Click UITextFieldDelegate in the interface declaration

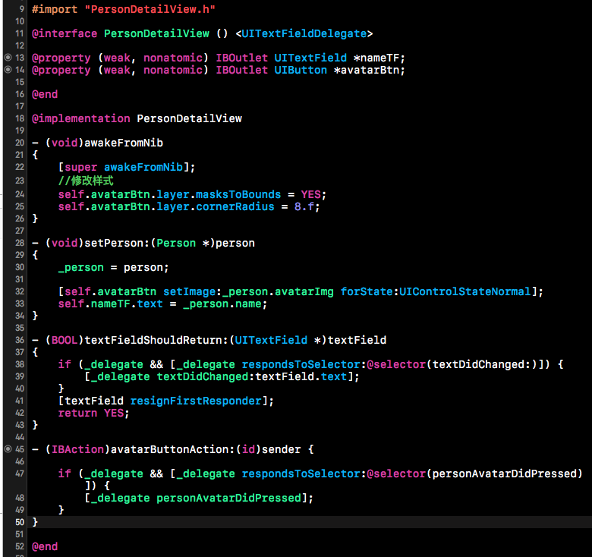click(304, 33)
